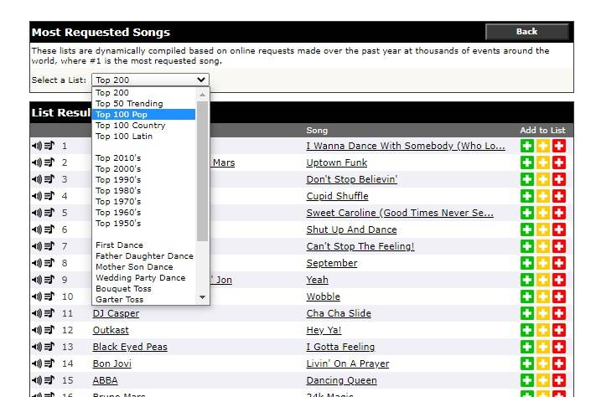The image size is (596, 397).
Task: Open the Livin' On A Prayer song link
Action: 348,363
